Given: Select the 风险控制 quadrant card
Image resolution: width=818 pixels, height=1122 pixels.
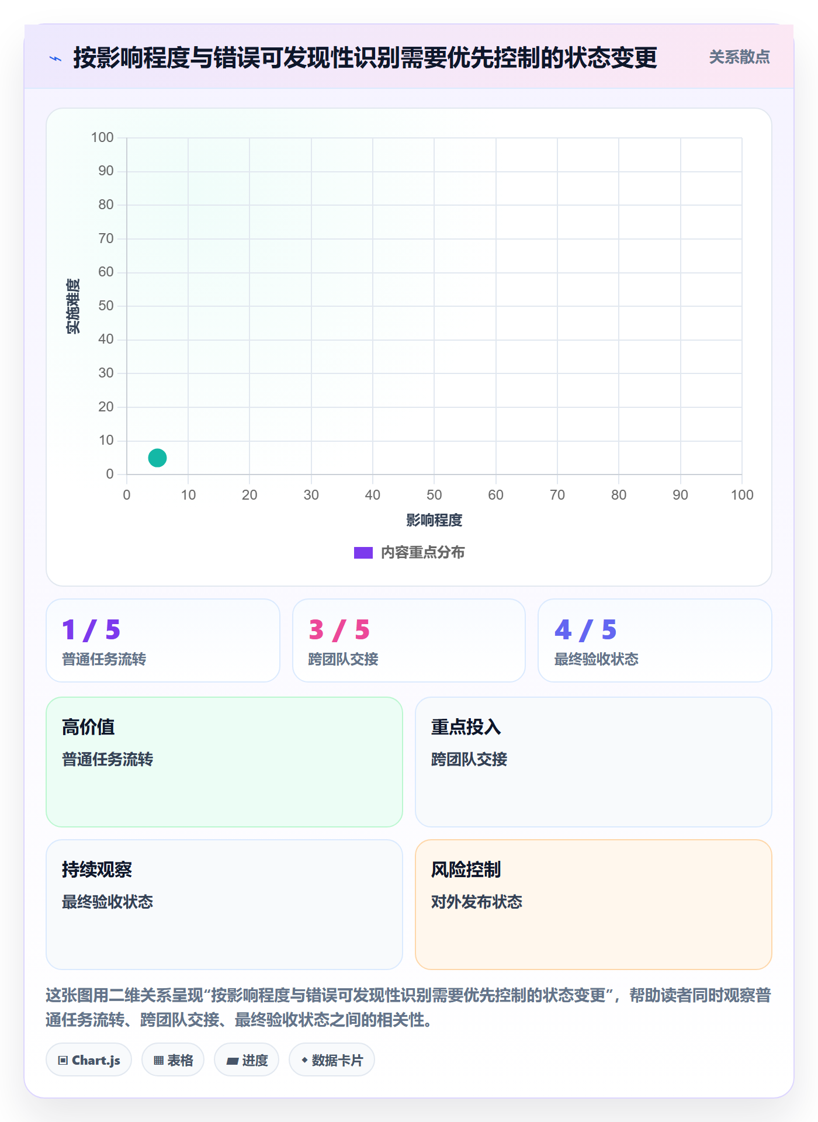Looking at the screenshot, I should (x=594, y=905).
